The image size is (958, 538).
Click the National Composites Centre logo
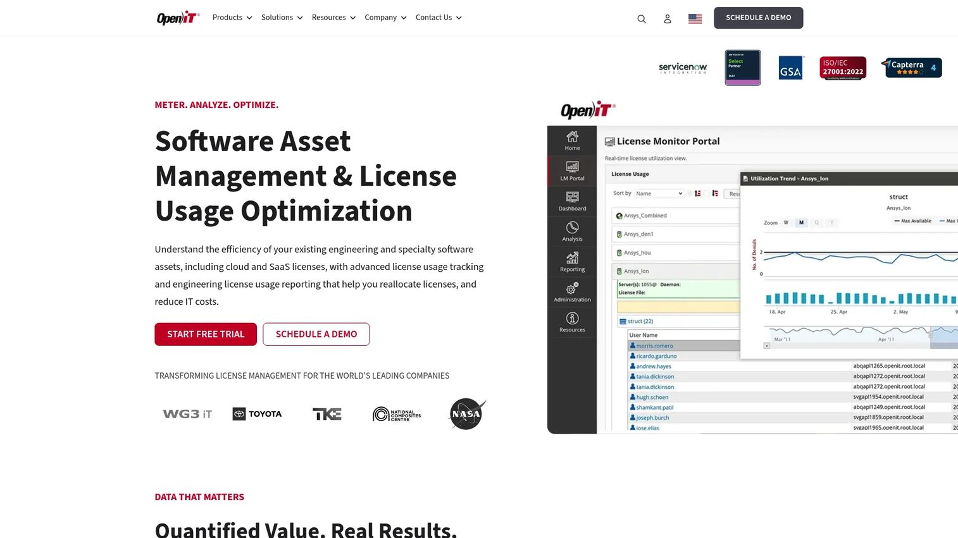[397, 414]
